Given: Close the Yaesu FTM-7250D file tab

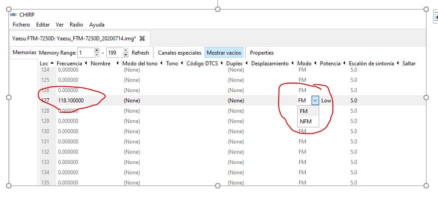Looking at the screenshot, I should pyautogui.click(x=142, y=39).
